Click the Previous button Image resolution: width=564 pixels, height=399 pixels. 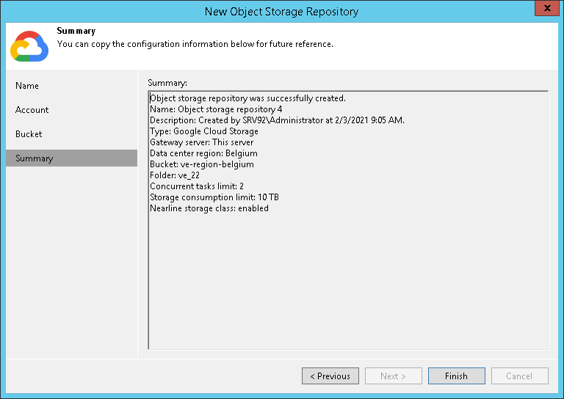click(x=330, y=376)
